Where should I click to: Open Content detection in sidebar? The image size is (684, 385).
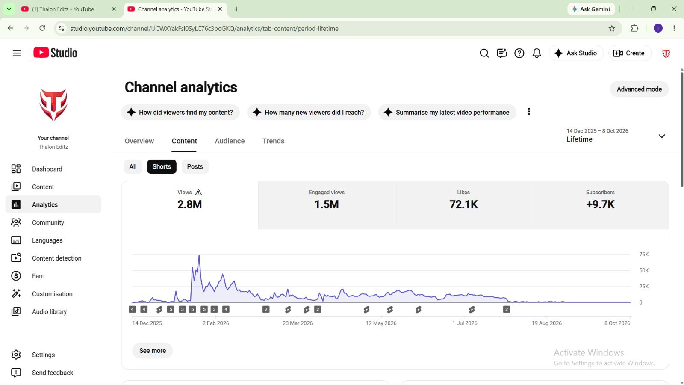point(53,258)
